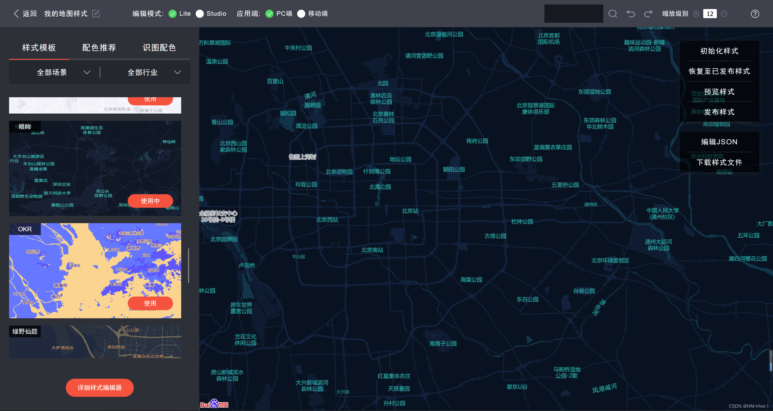Switch to 配色推荐 tab
The image size is (773, 411).
click(x=99, y=48)
